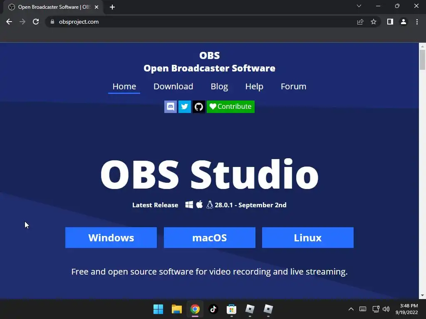Open network settings tray icon
The height and width of the screenshot is (319, 426).
tap(376, 309)
